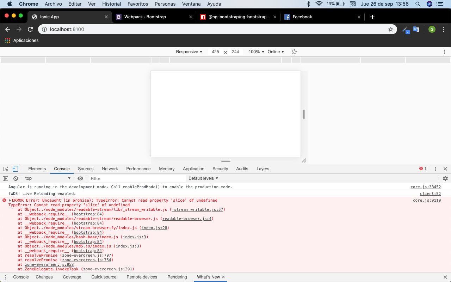Open Chrome three-dot menu

point(443,29)
